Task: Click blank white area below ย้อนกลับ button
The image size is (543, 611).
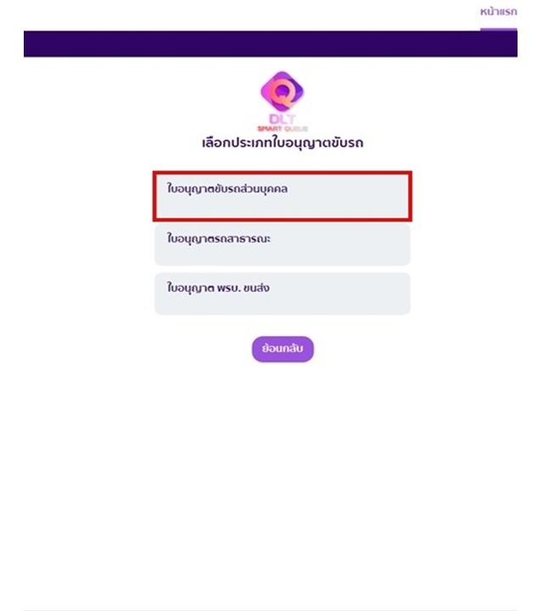Action: (x=283, y=468)
